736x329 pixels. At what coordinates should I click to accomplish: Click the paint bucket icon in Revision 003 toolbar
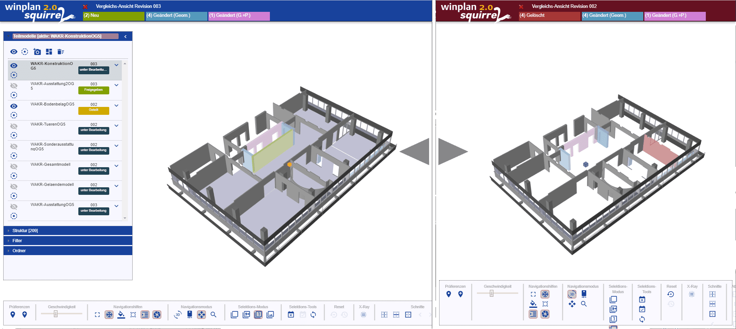(121, 315)
